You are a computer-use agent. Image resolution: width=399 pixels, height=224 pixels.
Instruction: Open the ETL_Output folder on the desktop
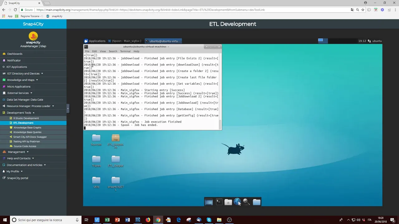point(115,161)
